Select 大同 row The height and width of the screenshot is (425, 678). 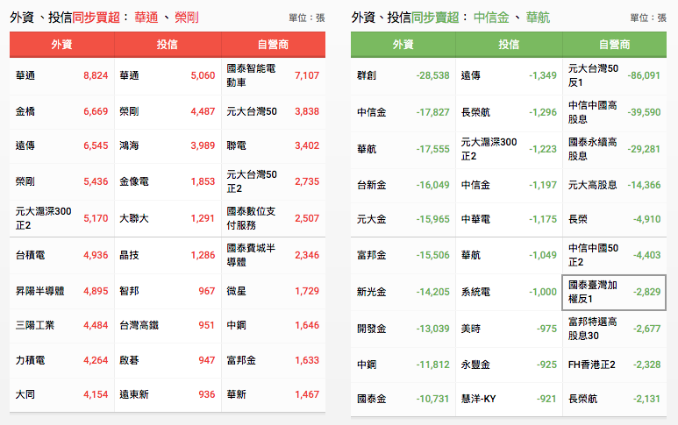(61, 394)
